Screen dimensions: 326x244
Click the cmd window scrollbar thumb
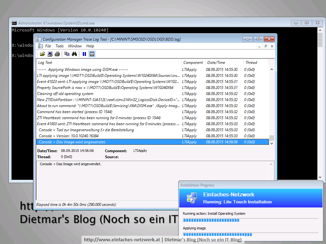(320, 40)
